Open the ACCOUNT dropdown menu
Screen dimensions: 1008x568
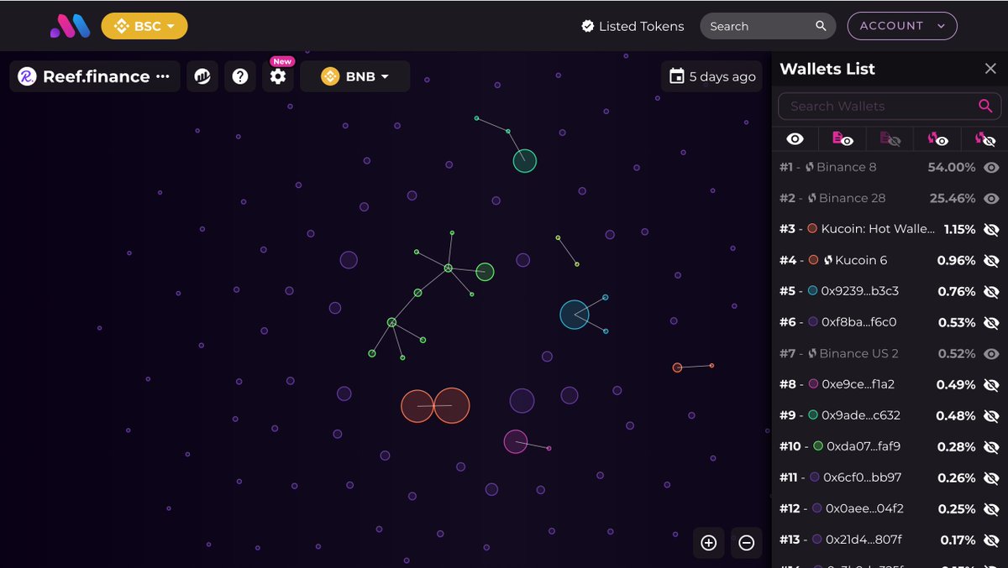tap(902, 26)
